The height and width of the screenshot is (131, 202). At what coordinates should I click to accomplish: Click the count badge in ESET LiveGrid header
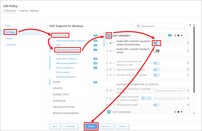click(x=170, y=35)
